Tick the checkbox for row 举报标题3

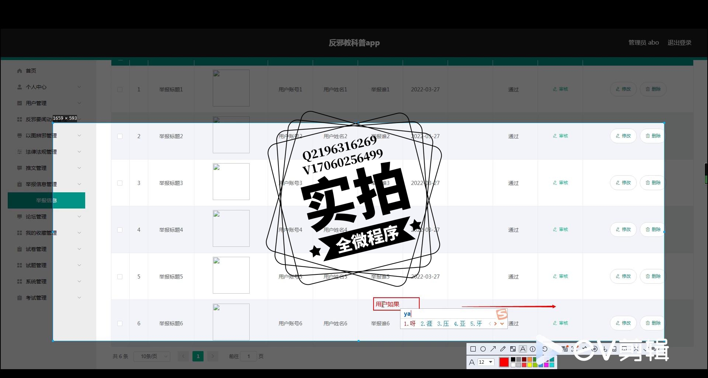[120, 183]
